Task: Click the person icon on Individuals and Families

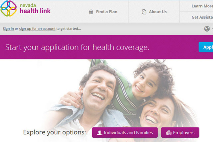Action: coord(100,133)
